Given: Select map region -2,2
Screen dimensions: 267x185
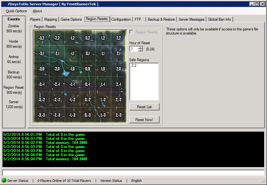Looking at the screenshot, I should [57, 38].
